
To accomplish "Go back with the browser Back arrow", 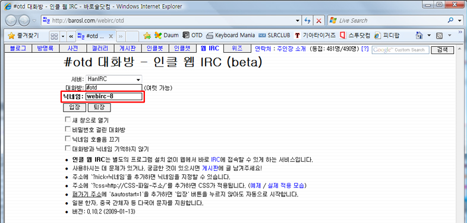I will pyautogui.click(x=11, y=21).
